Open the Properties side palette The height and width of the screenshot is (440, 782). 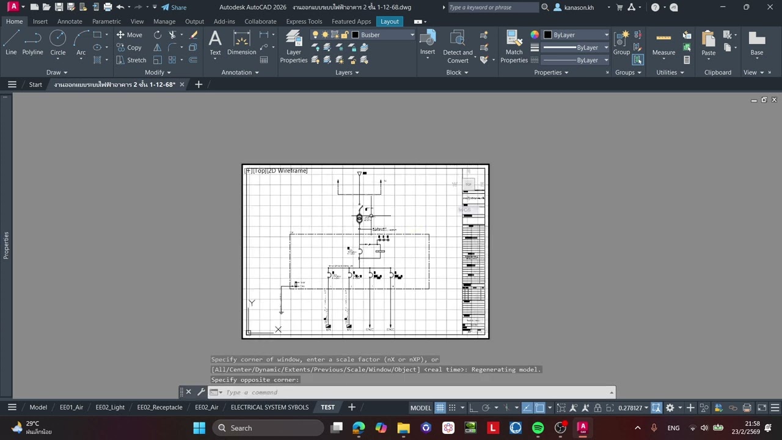(x=6, y=244)
